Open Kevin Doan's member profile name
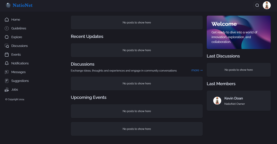 234,98
